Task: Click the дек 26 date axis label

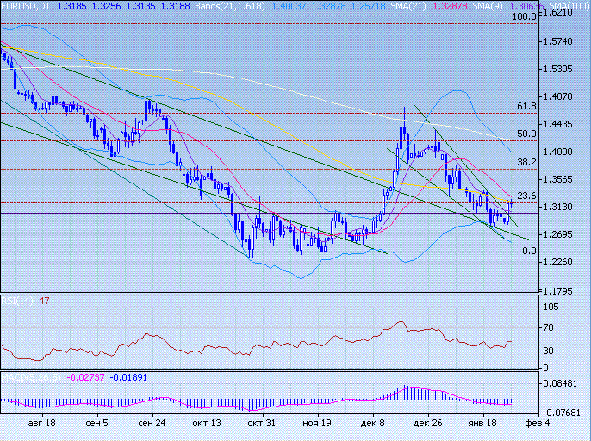Action: point(426,424)
